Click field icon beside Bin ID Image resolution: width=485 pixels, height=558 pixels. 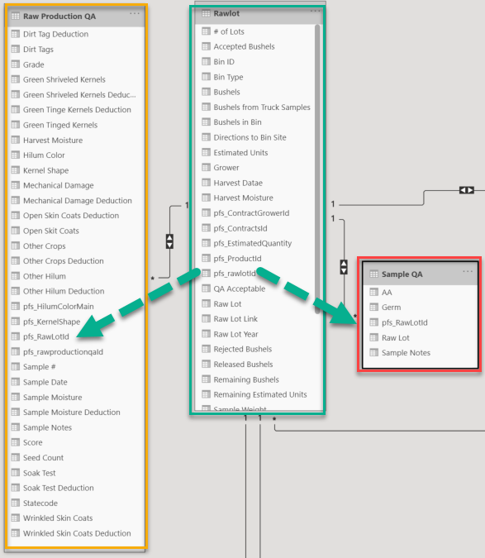coord(206,61)
